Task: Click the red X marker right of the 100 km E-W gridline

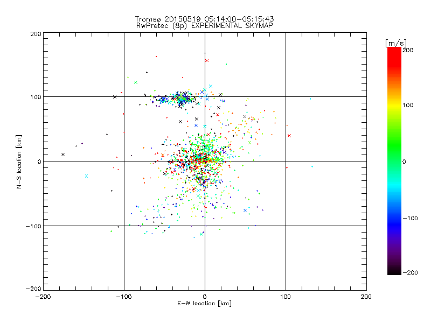Action: [289, 136]
